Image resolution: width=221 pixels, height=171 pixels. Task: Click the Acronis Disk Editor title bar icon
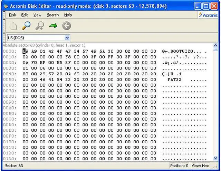[x=5, y=6]
